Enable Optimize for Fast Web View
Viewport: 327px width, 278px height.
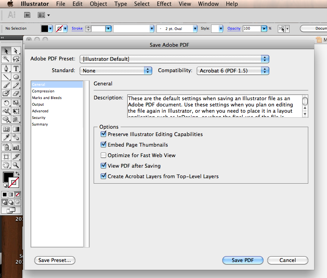[103, 155]
